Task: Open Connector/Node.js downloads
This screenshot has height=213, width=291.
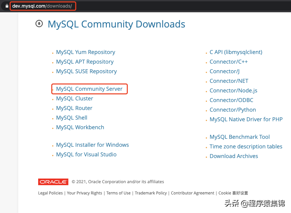Action: (x=234, y=91)
